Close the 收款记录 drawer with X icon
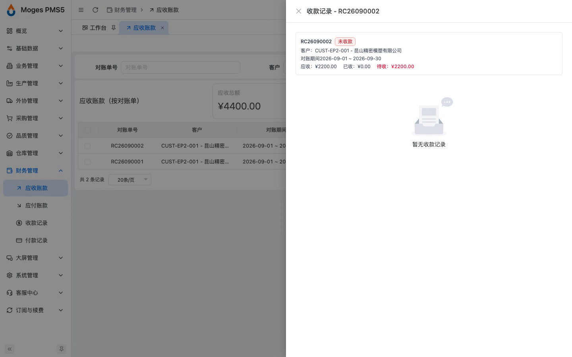This screenshot has width=572, height=357. coord(299,11)
